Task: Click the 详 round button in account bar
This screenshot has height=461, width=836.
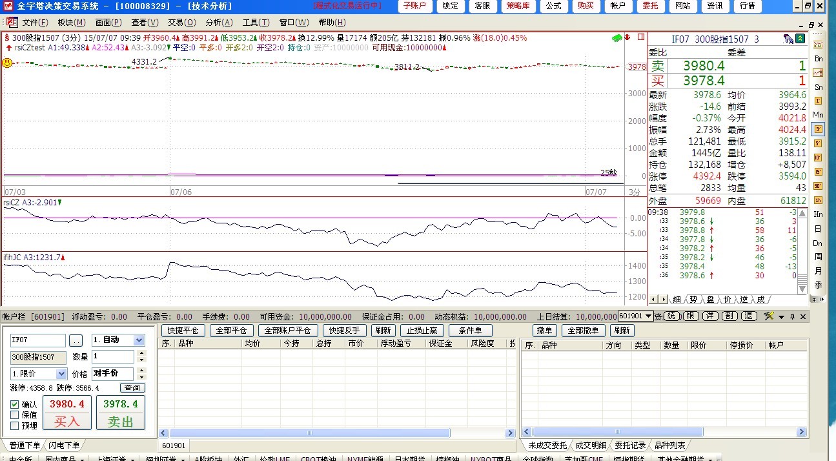Action: click(710, 316)
